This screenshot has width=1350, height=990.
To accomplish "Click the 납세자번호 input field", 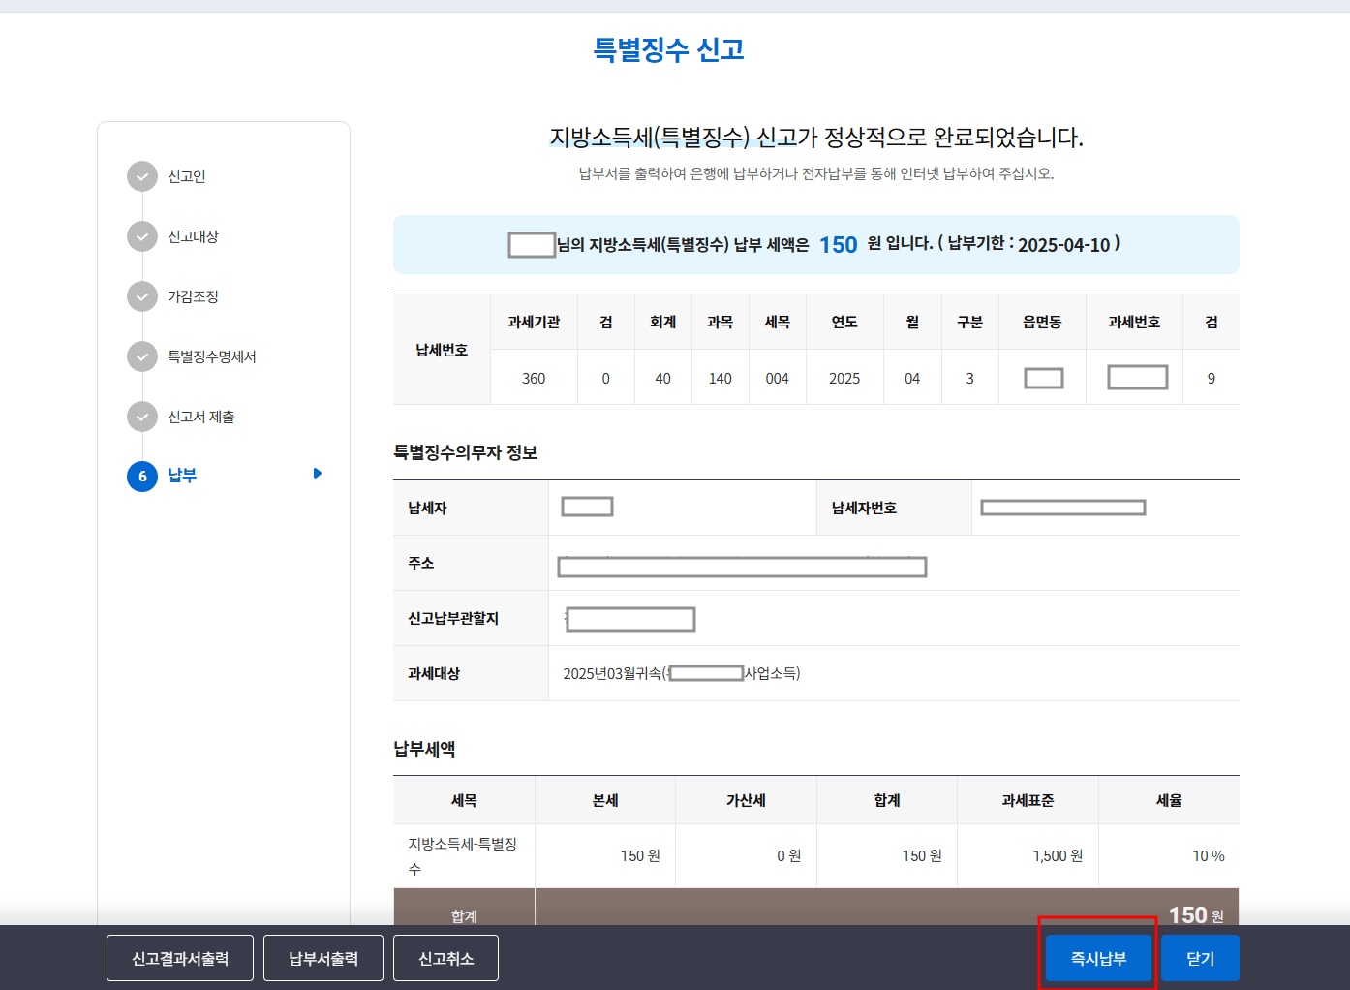I will click(x=1062, y=507).
